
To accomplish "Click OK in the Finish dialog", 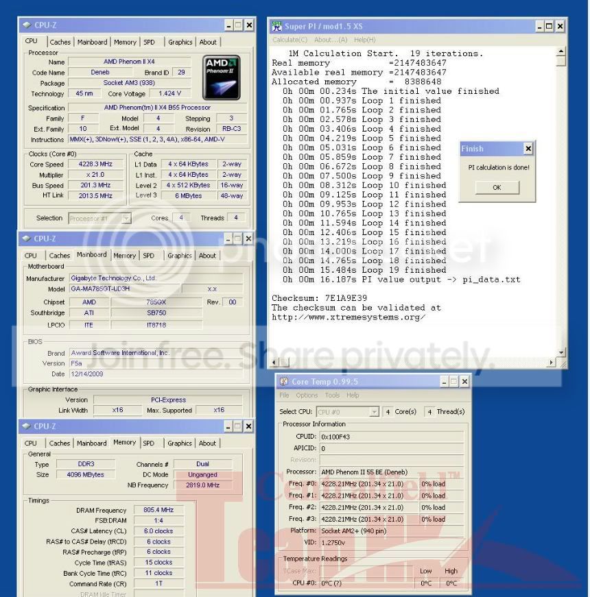I will pyautogui.click(x=496, y=188).
